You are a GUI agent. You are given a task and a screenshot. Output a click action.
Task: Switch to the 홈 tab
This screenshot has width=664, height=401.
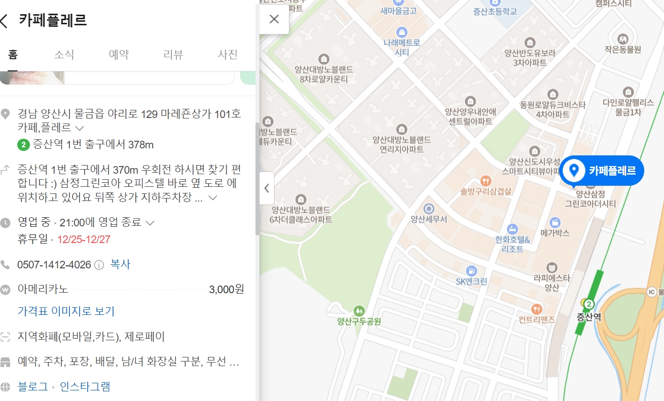(x=13, y=54)
